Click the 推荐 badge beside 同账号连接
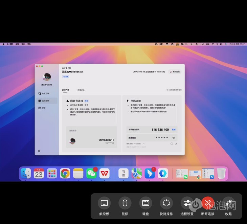The image size is (247, 224). pos(87,101)
